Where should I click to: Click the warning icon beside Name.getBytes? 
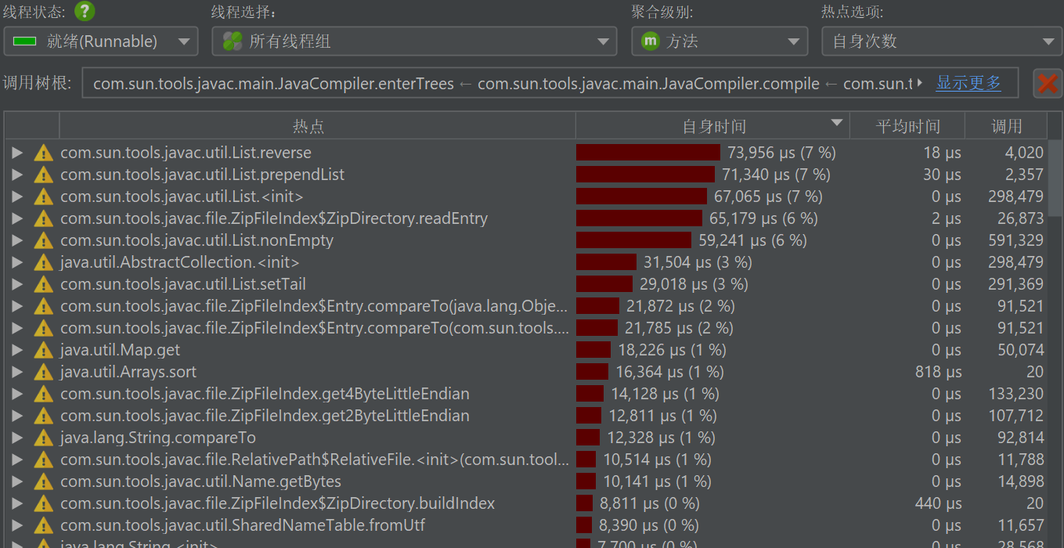[x=44, y=481]
